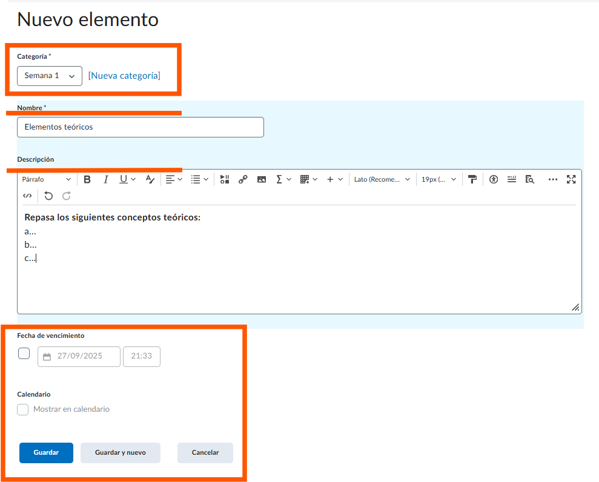Viewport: 599px width, 482px height.
Task: Click the Guardar button
Action: [x=46, y=453]
